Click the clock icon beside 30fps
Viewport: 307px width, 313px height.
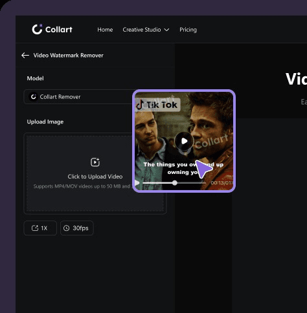[x=67, y=228]
